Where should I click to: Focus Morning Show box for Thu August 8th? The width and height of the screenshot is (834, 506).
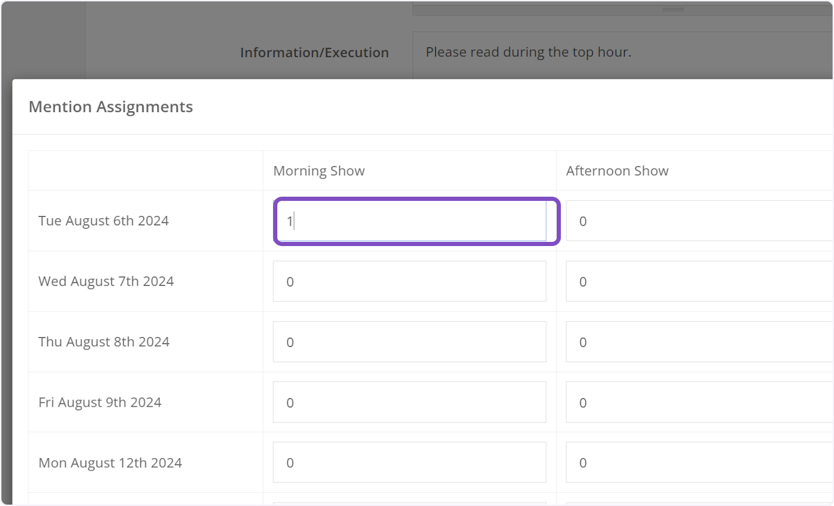[410, 342]
